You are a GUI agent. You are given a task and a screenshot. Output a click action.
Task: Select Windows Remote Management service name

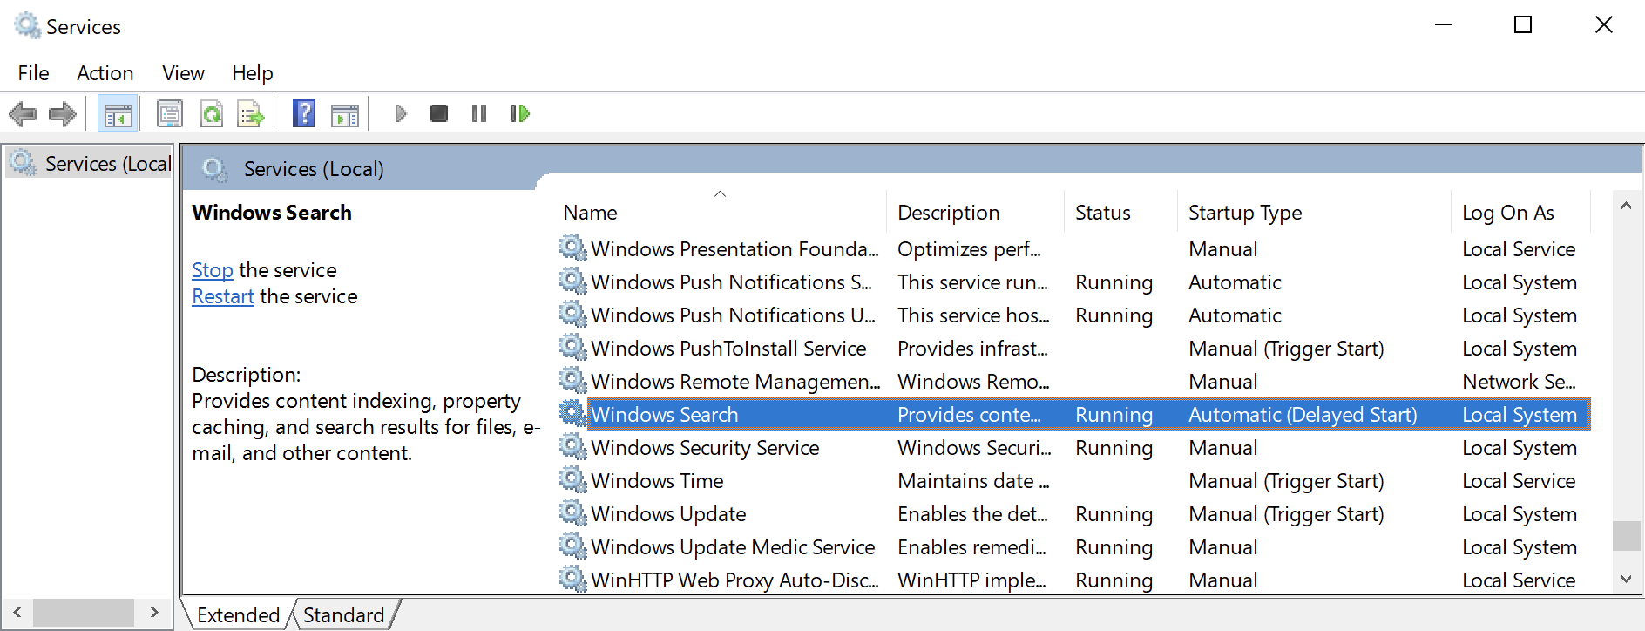coord(735,382)
